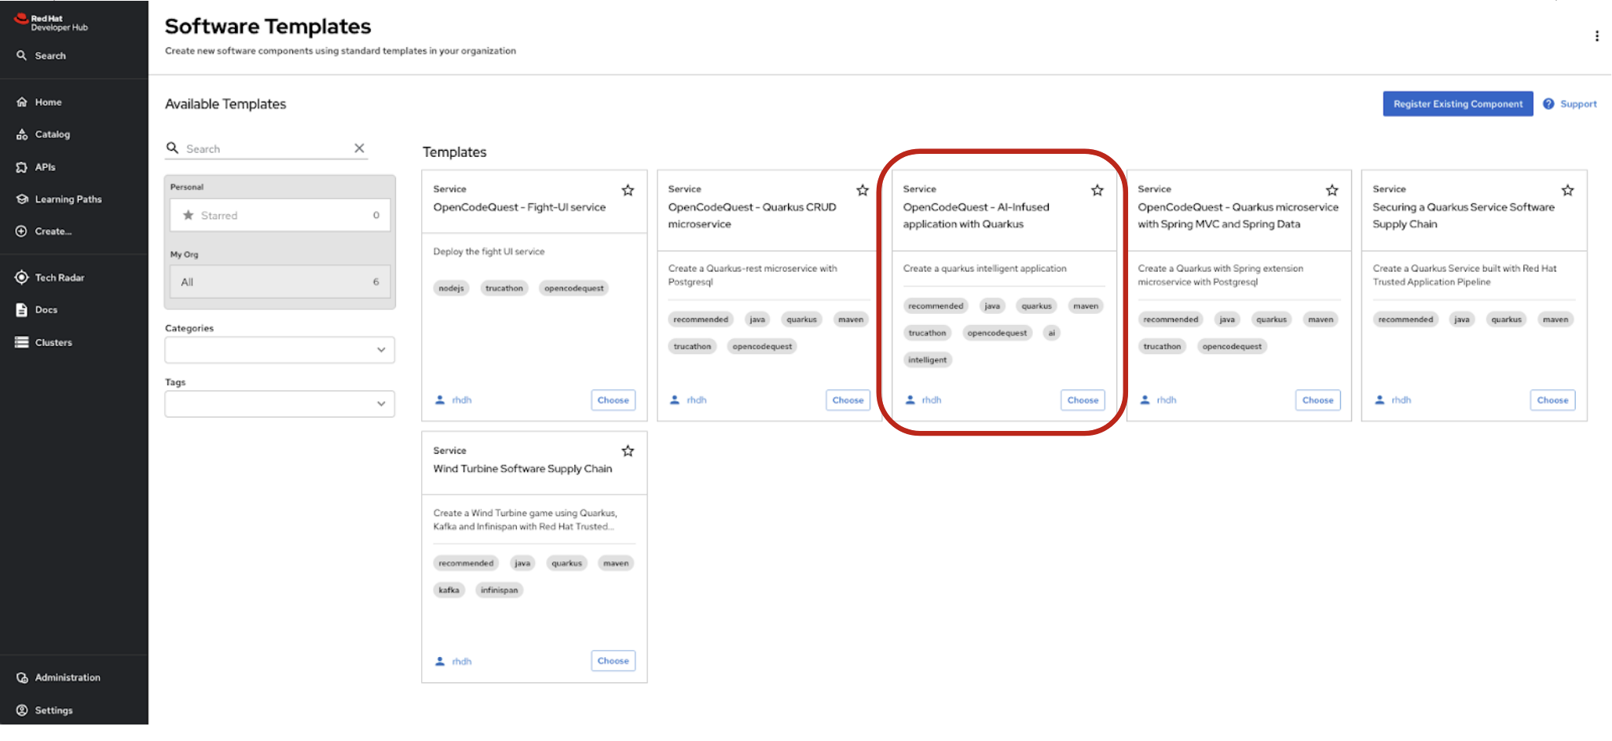Click Wind Turbine Software Supply Chain title
Image resolution: width=1612 pixels, height=741 pixels.
pos(522,469)
